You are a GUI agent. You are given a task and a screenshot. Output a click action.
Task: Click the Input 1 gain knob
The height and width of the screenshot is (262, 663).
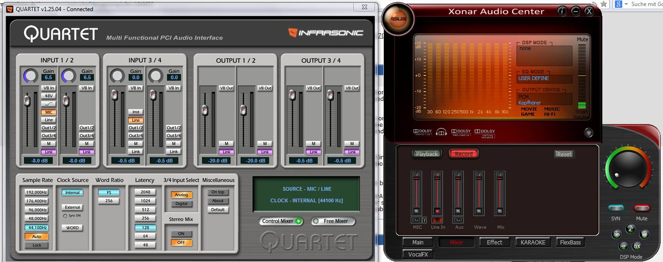click(31, 75)
